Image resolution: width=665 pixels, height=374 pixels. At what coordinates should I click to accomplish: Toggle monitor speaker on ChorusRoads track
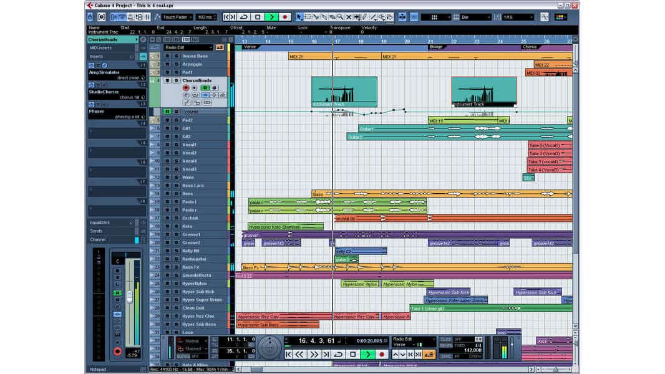click(x=194, y=88)
